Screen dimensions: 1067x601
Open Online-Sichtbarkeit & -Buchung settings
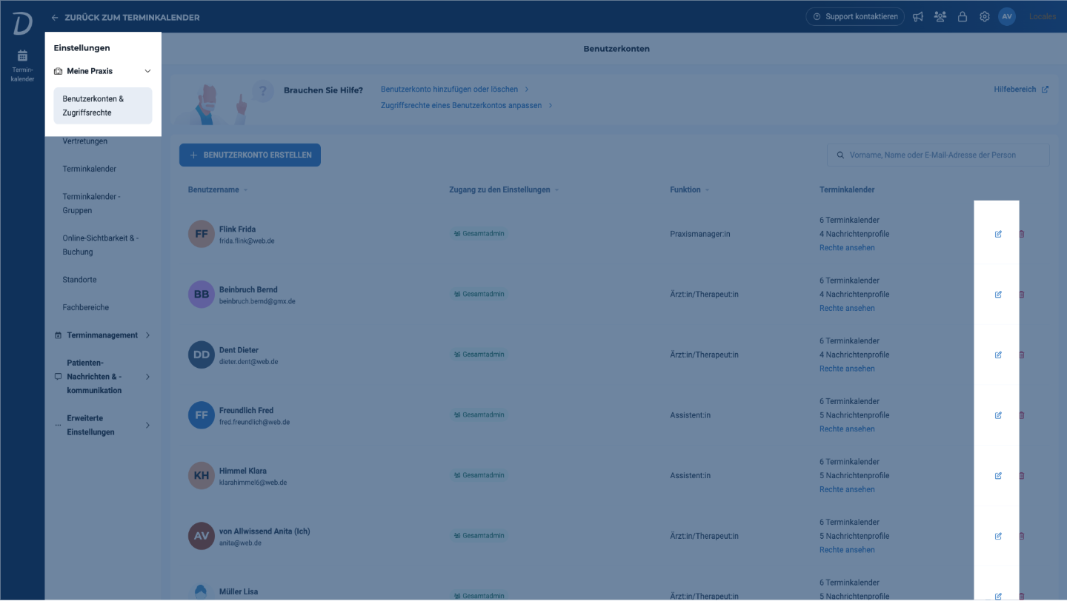pos(100,245)
